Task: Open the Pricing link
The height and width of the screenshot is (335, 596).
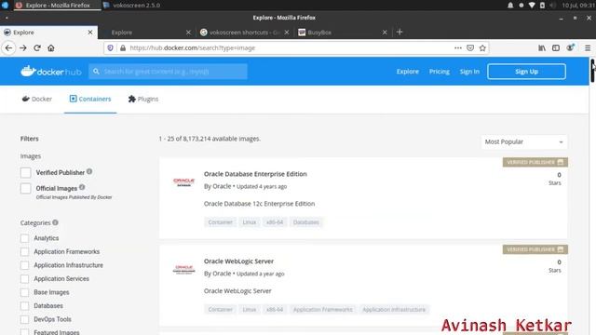Action: (x=440, y=72)
